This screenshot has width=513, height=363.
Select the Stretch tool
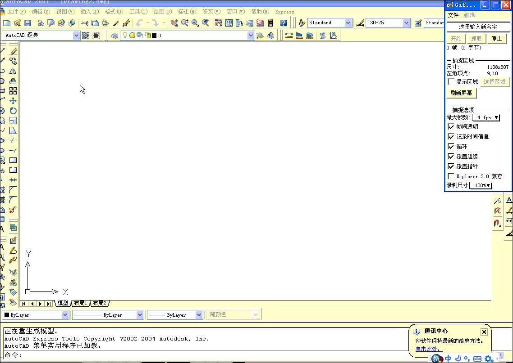pyautogui.click(x=13, y=130)
